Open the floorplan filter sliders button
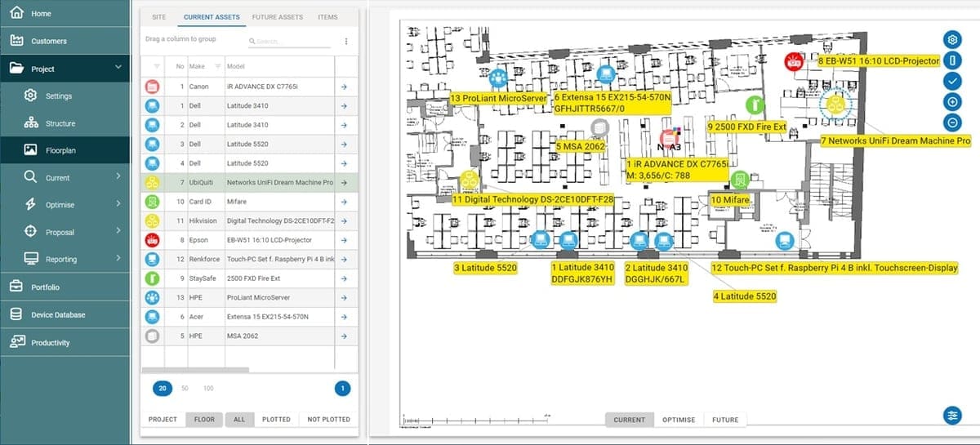The height and width of the screenshot is (445, 980). [x=951, y=415]
